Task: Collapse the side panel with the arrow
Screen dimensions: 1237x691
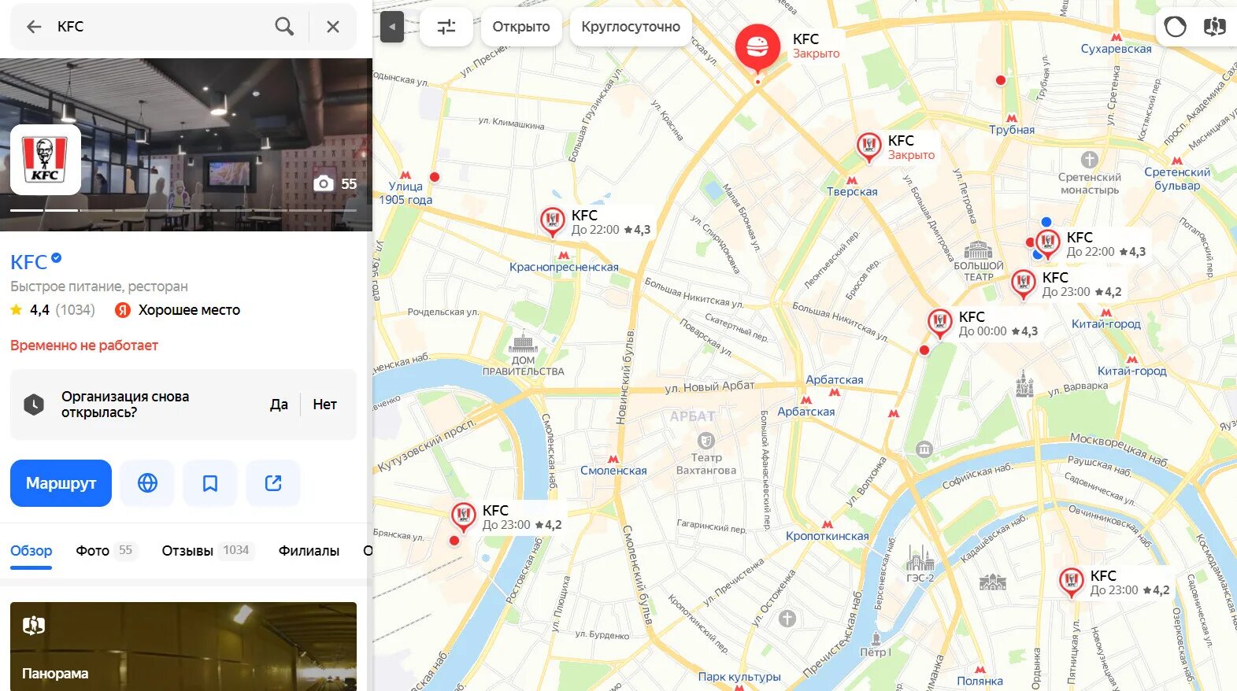Action: tap(391, 27)
